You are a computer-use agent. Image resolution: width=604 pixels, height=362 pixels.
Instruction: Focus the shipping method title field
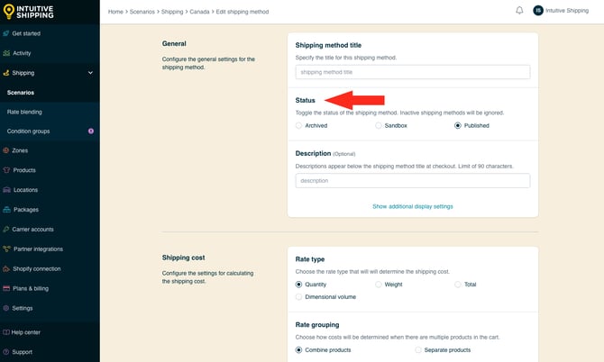[413, 72]
